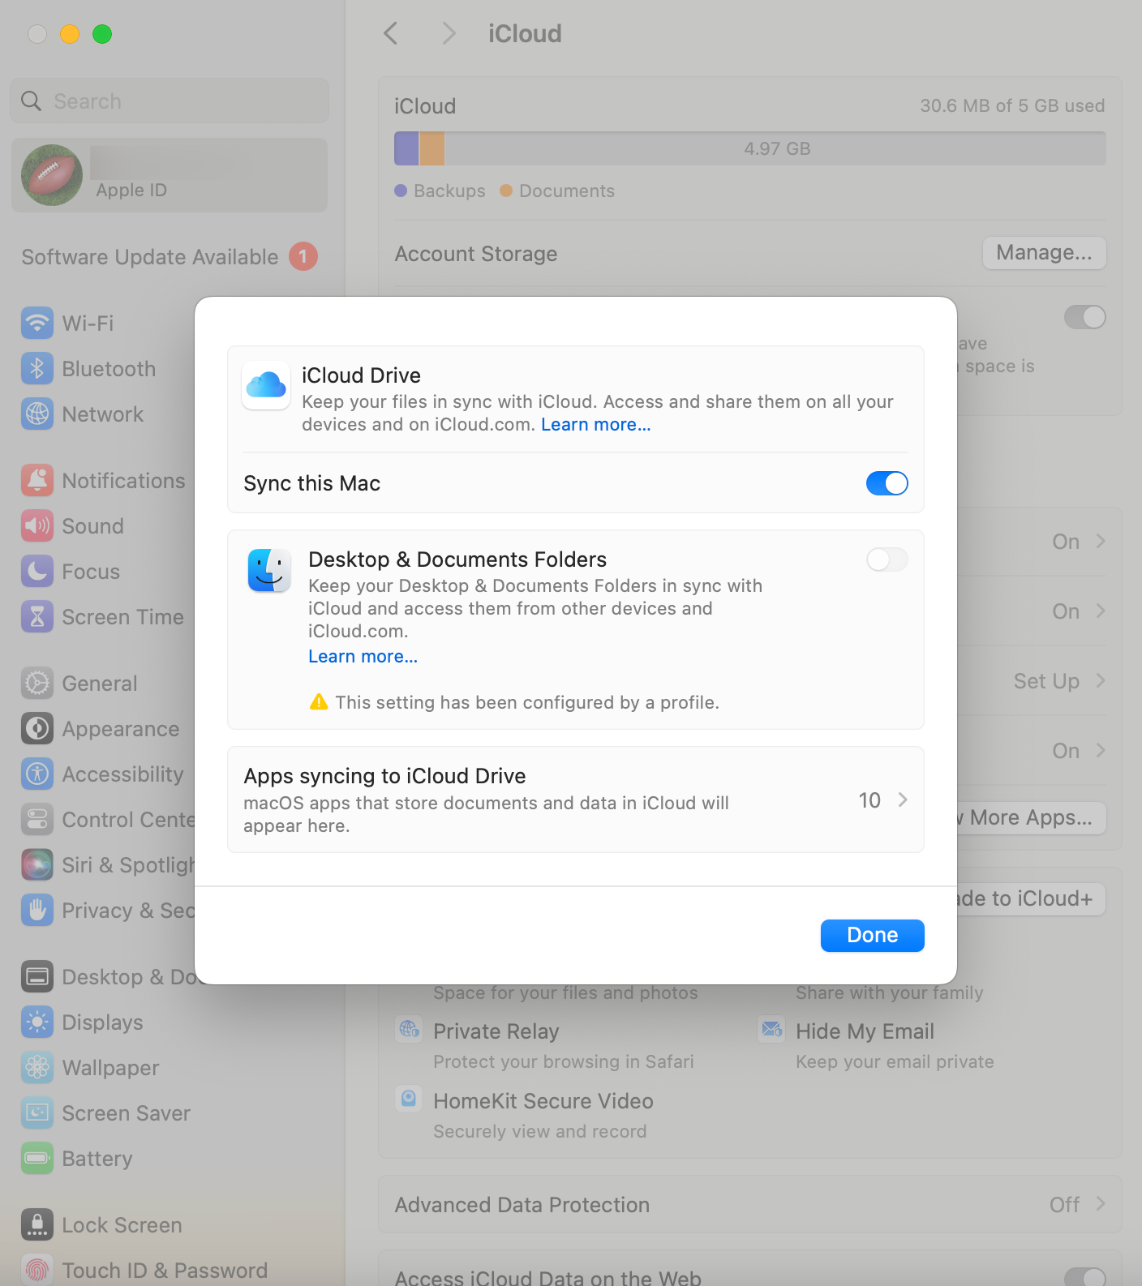The height and width of the screenshot is (1286, 1142).
Task: Click HomeKit Secure Video label
Action: point(543,1101)
